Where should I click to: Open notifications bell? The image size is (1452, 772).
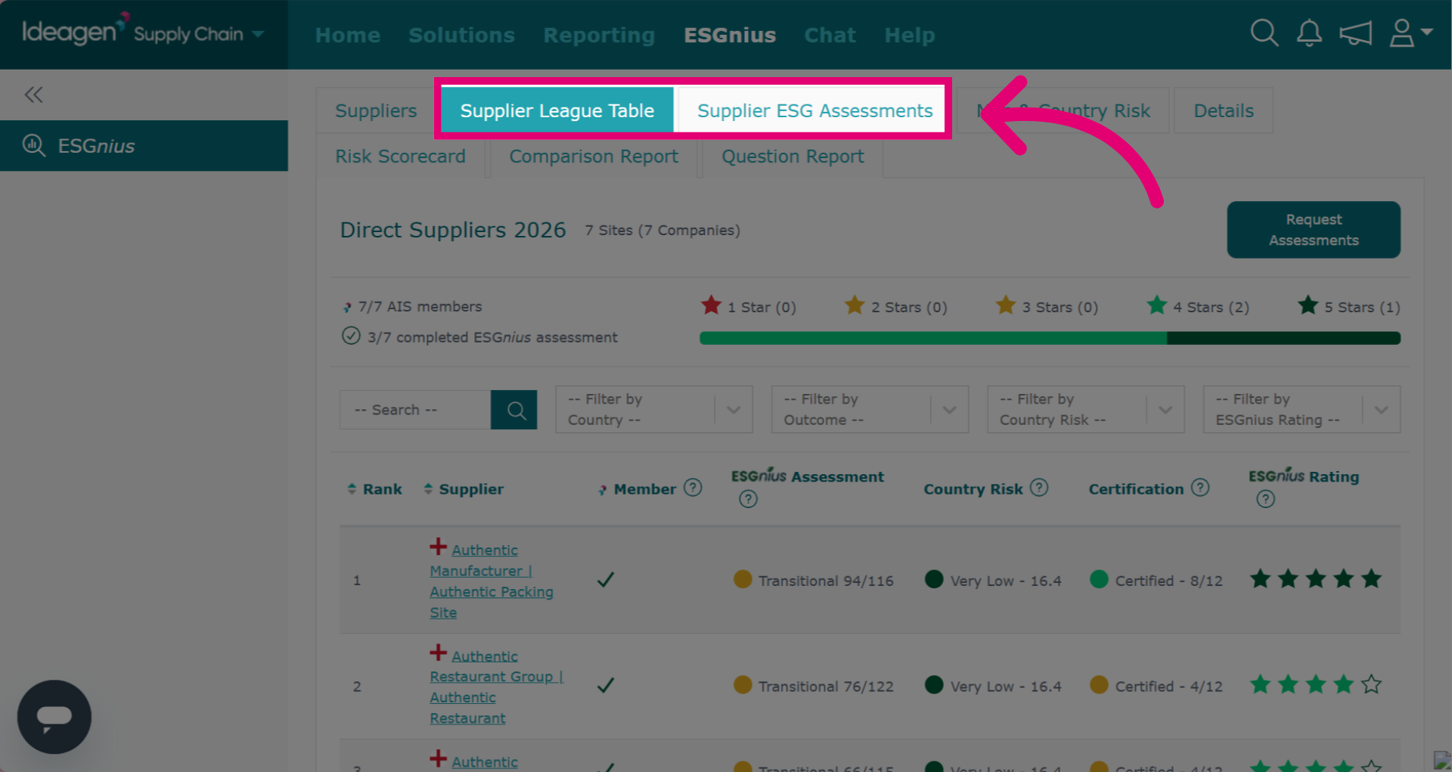point(1309,33)
